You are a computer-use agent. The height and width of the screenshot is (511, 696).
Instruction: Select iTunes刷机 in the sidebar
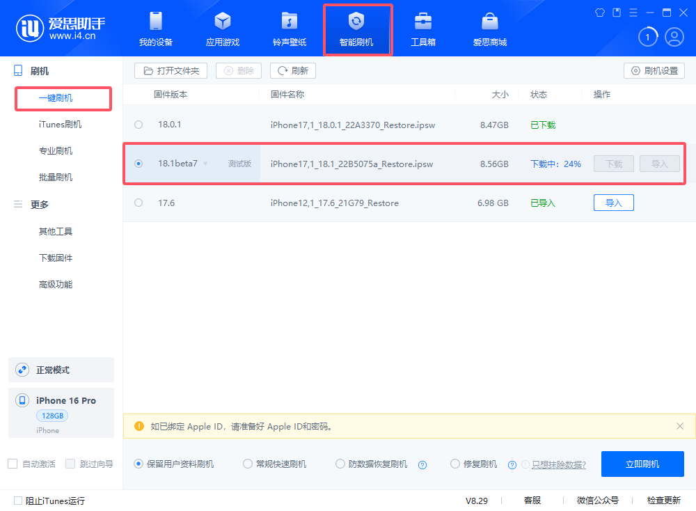point(60,125)
